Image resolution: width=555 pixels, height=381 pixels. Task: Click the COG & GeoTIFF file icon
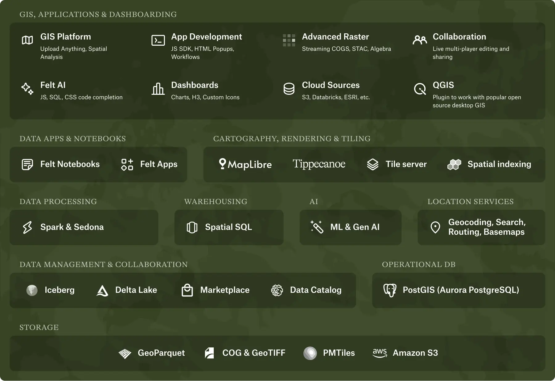(209, 353)
